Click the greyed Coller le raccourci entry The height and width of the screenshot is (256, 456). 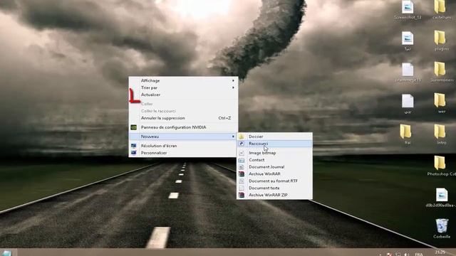tap(183, 111)
